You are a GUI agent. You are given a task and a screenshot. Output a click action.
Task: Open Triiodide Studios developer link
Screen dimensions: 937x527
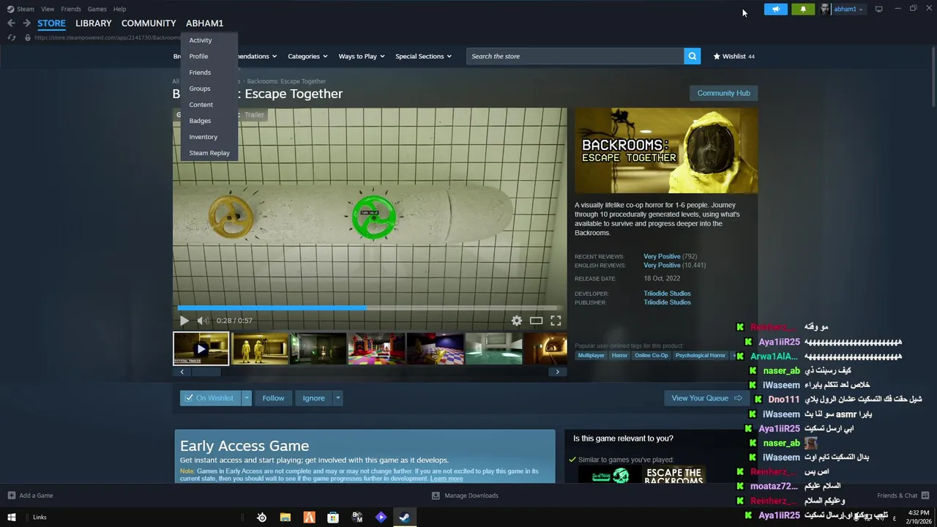pyautogui.click(x=667, y=294)
